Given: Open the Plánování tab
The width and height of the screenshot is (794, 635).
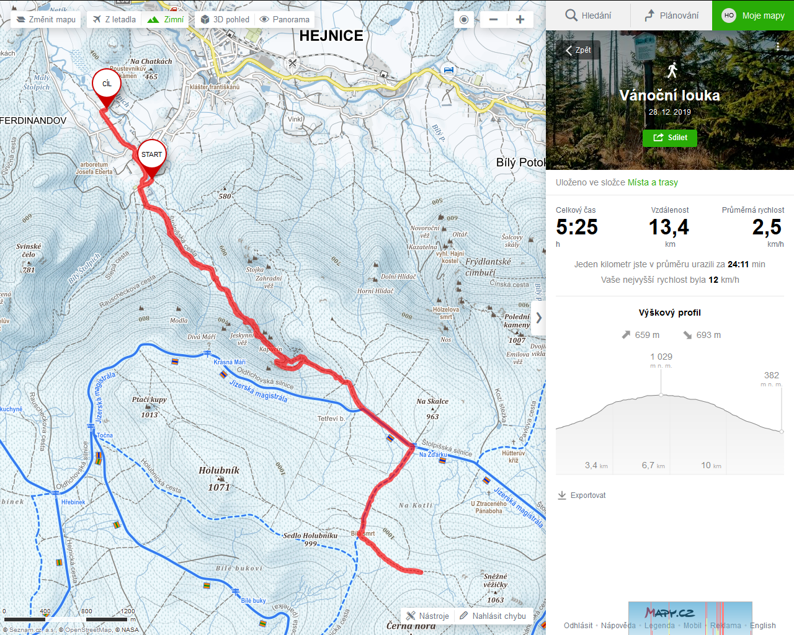Looking at the screenshot, I should 671,16.
